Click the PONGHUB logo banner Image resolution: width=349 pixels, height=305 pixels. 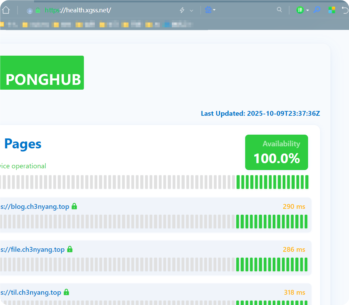(43, 79)
